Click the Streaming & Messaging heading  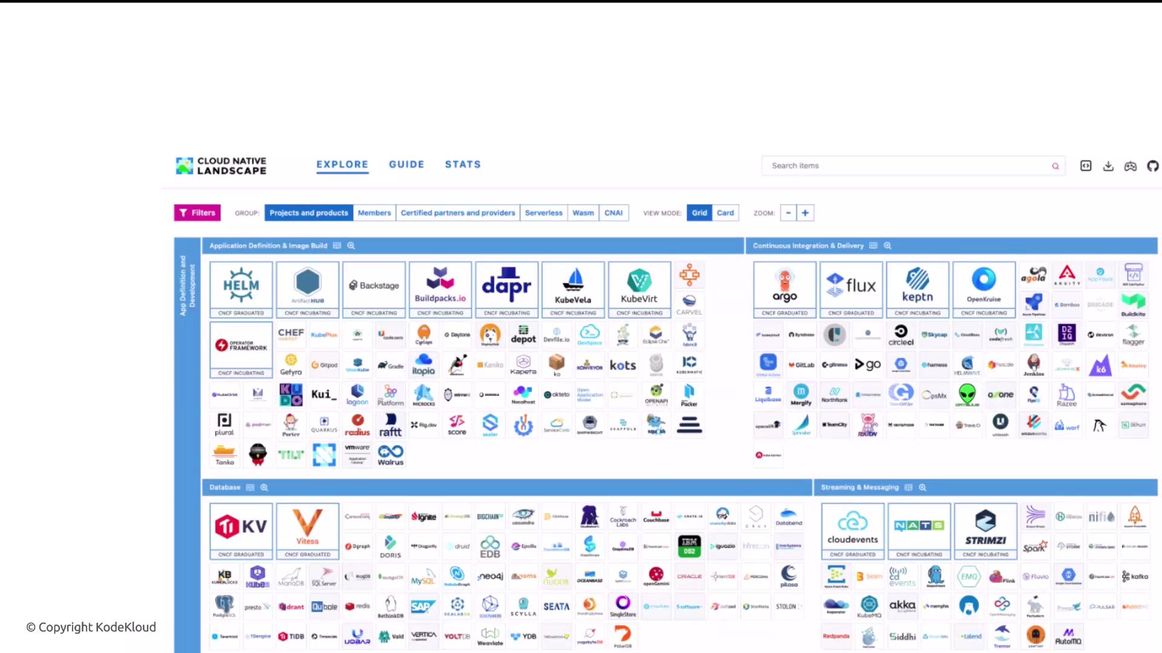859,487
